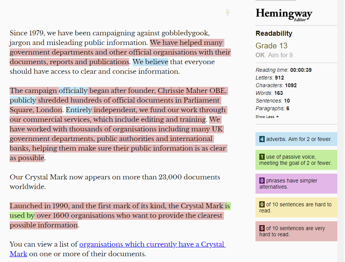Click the highlighted adverb 'Entirely'
Viewport: 345px width, 262px height.
pos(79,110)
